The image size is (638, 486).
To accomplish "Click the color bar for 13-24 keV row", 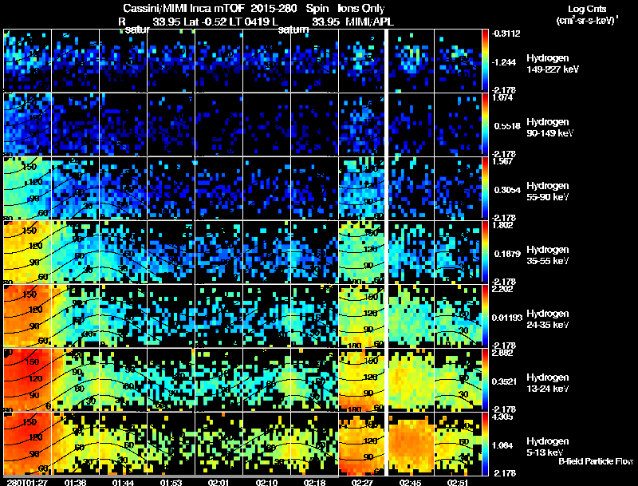I will (x=485, y=380).
